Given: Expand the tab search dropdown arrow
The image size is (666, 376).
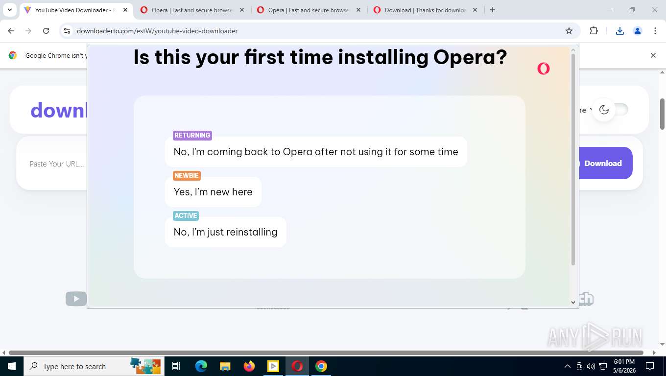Looking at the screenshot, I should pyautogui.click(x=9, y=10).
